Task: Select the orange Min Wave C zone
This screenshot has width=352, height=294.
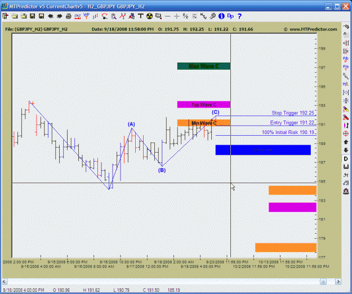Action: click(204, 123)
